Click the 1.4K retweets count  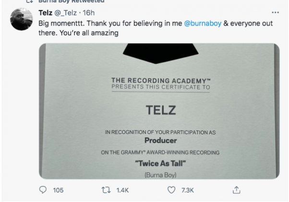click(122, 190)
